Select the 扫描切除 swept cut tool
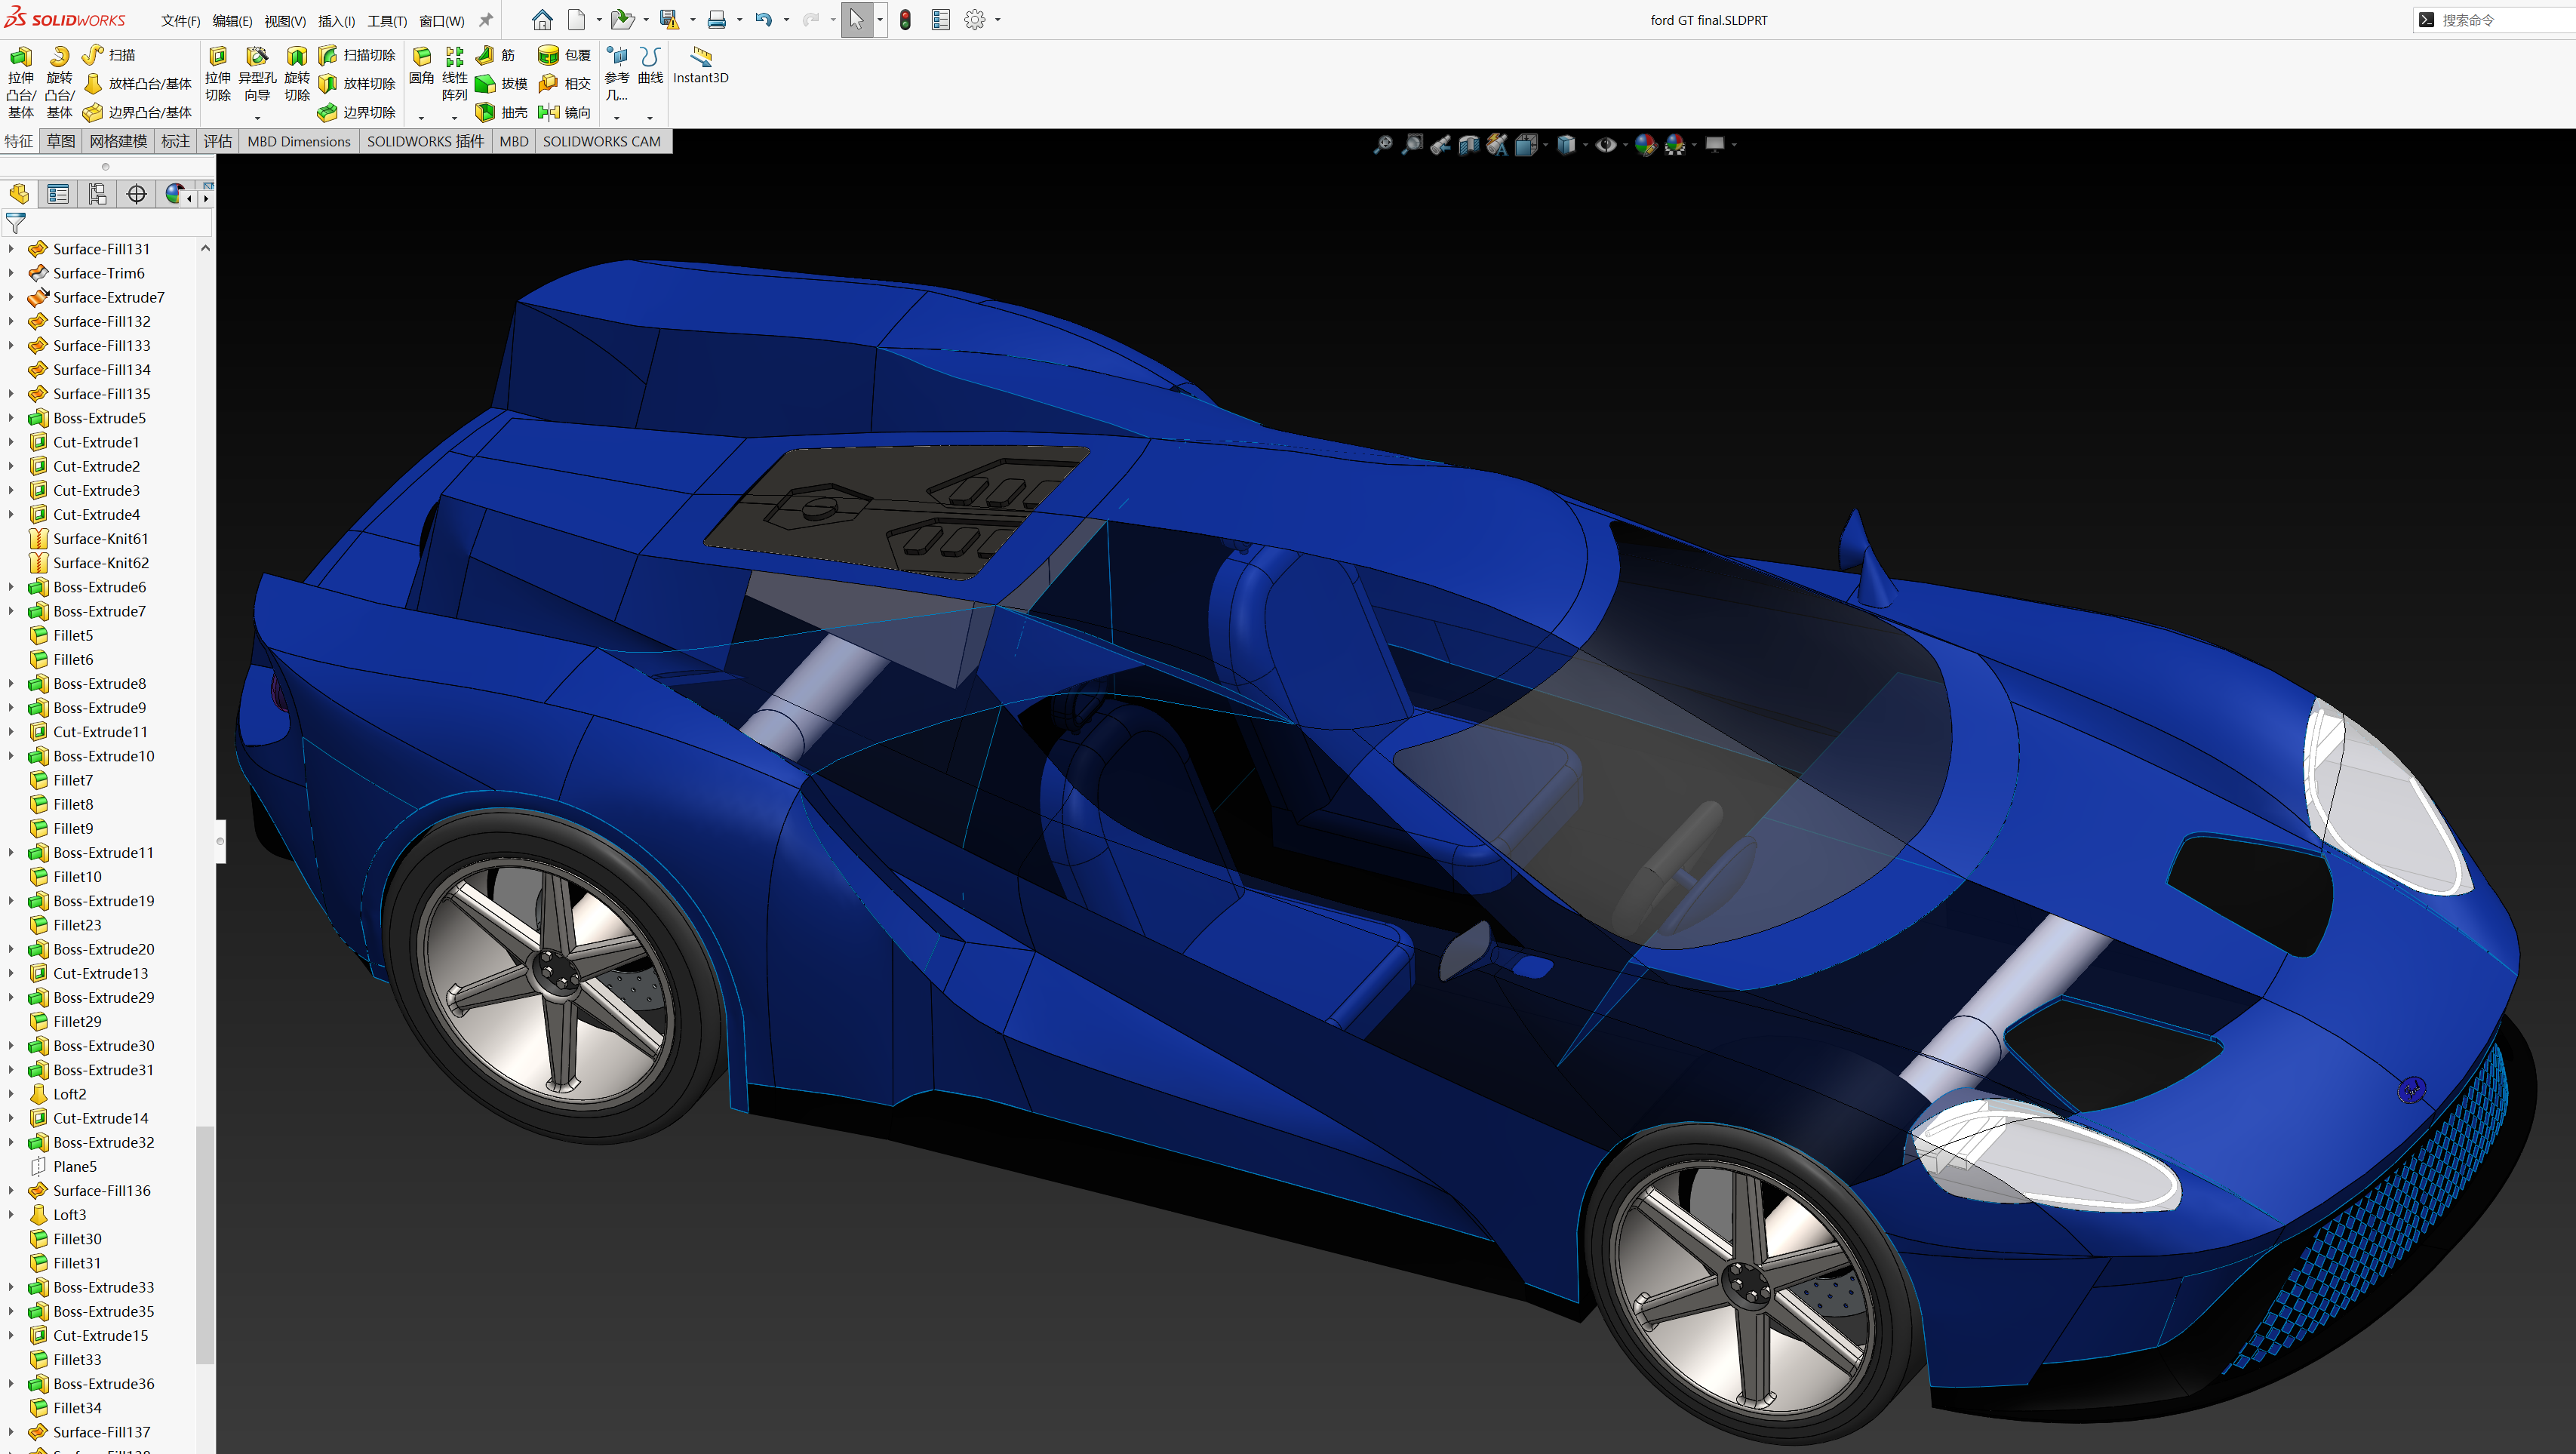 [357, 55]
